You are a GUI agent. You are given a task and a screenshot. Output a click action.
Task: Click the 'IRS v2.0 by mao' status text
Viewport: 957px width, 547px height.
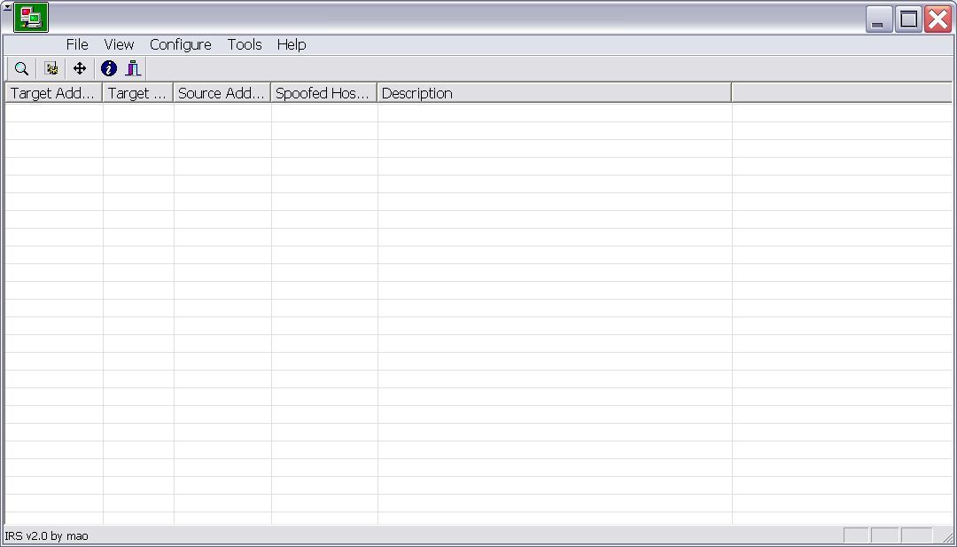click(x=46, y=536)
